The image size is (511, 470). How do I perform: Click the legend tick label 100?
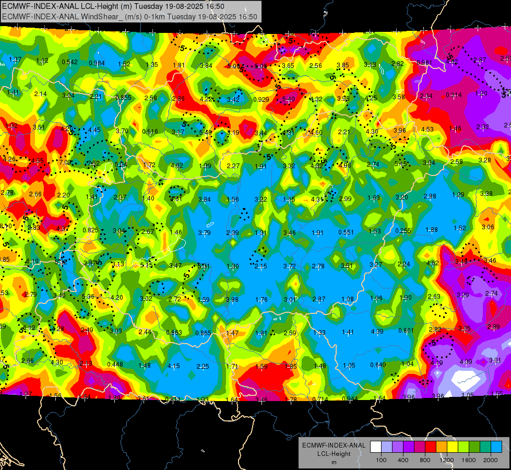(x=381, y=460)
